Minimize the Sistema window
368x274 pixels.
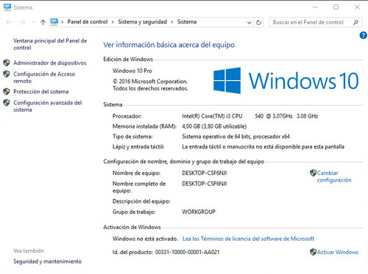click(x=315, y=7)
